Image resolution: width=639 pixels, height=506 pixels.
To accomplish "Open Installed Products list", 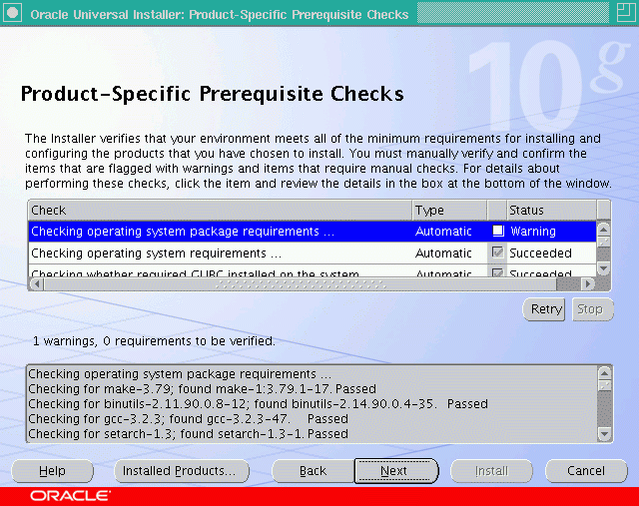I will coord(182,471).
